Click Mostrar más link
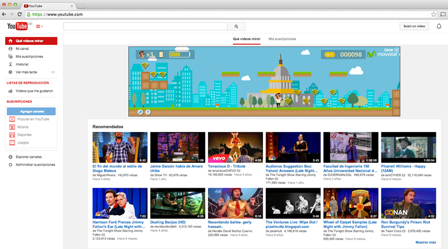Screen dimensions: 448x249 click(426, 243)
